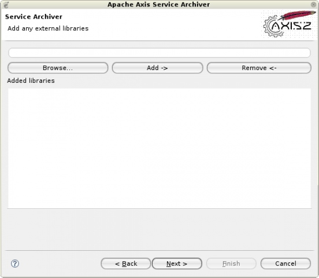Click the 'Added libraries' label
Screen dimensions: 319x278
coord(31,81)
